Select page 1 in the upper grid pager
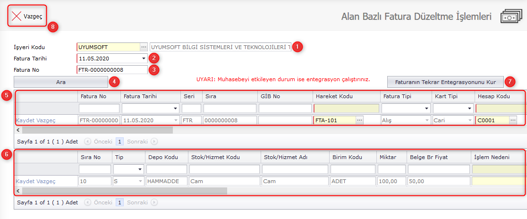 (120, 141)
